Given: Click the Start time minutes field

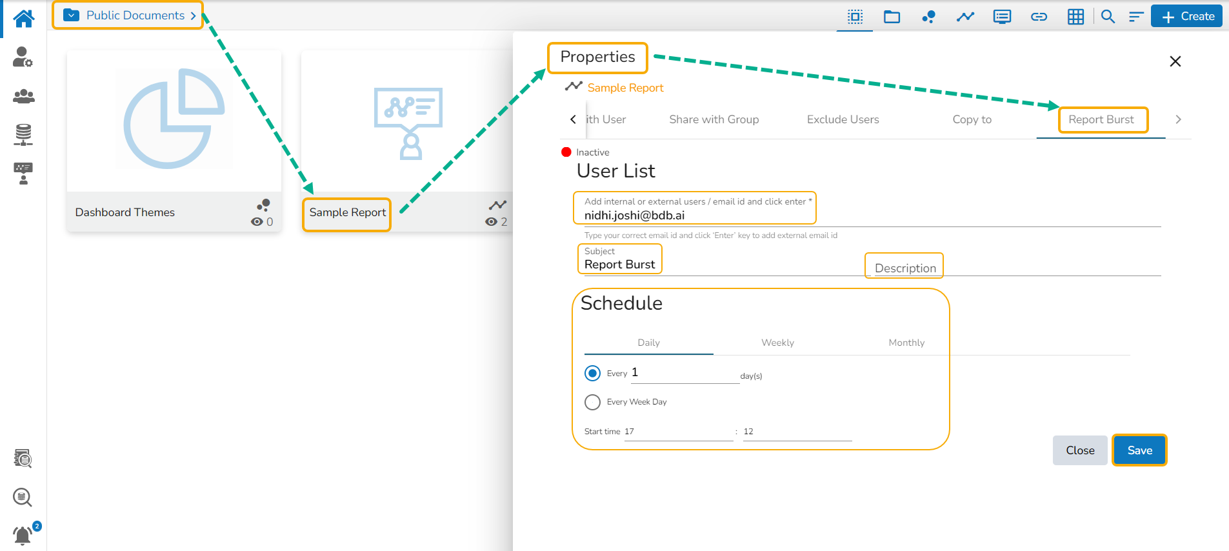Looking at the screenshot, I should click(797, 432).
